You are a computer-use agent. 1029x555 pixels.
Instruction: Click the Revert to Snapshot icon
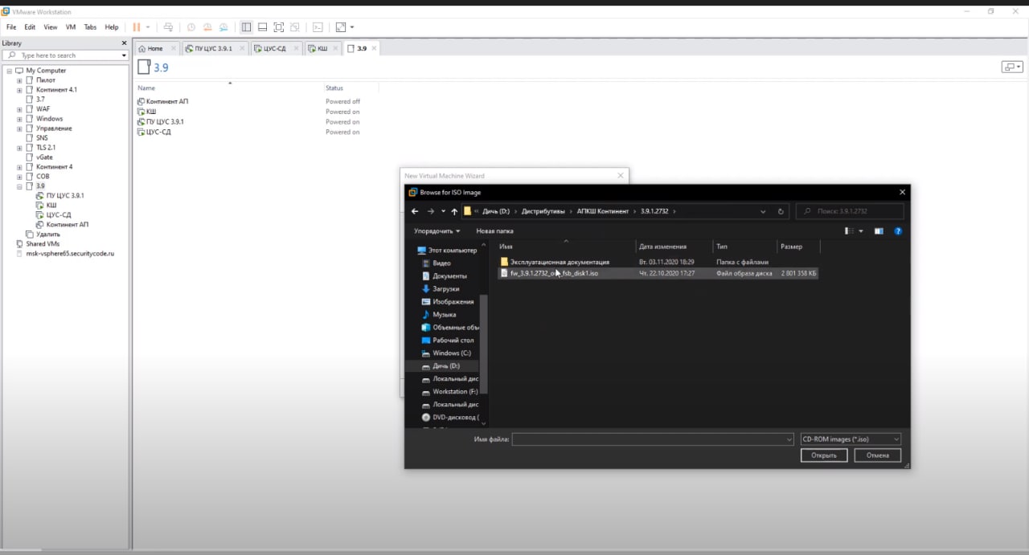tap(207, 27)
